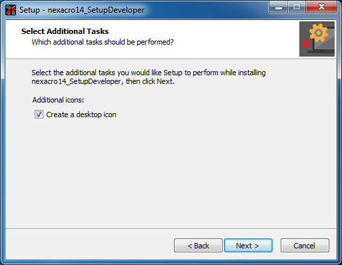The image size is (342, 265).
Task: Click 'Which additional tasks should be performed?' subtitle
Action: (x=103, y=42)
